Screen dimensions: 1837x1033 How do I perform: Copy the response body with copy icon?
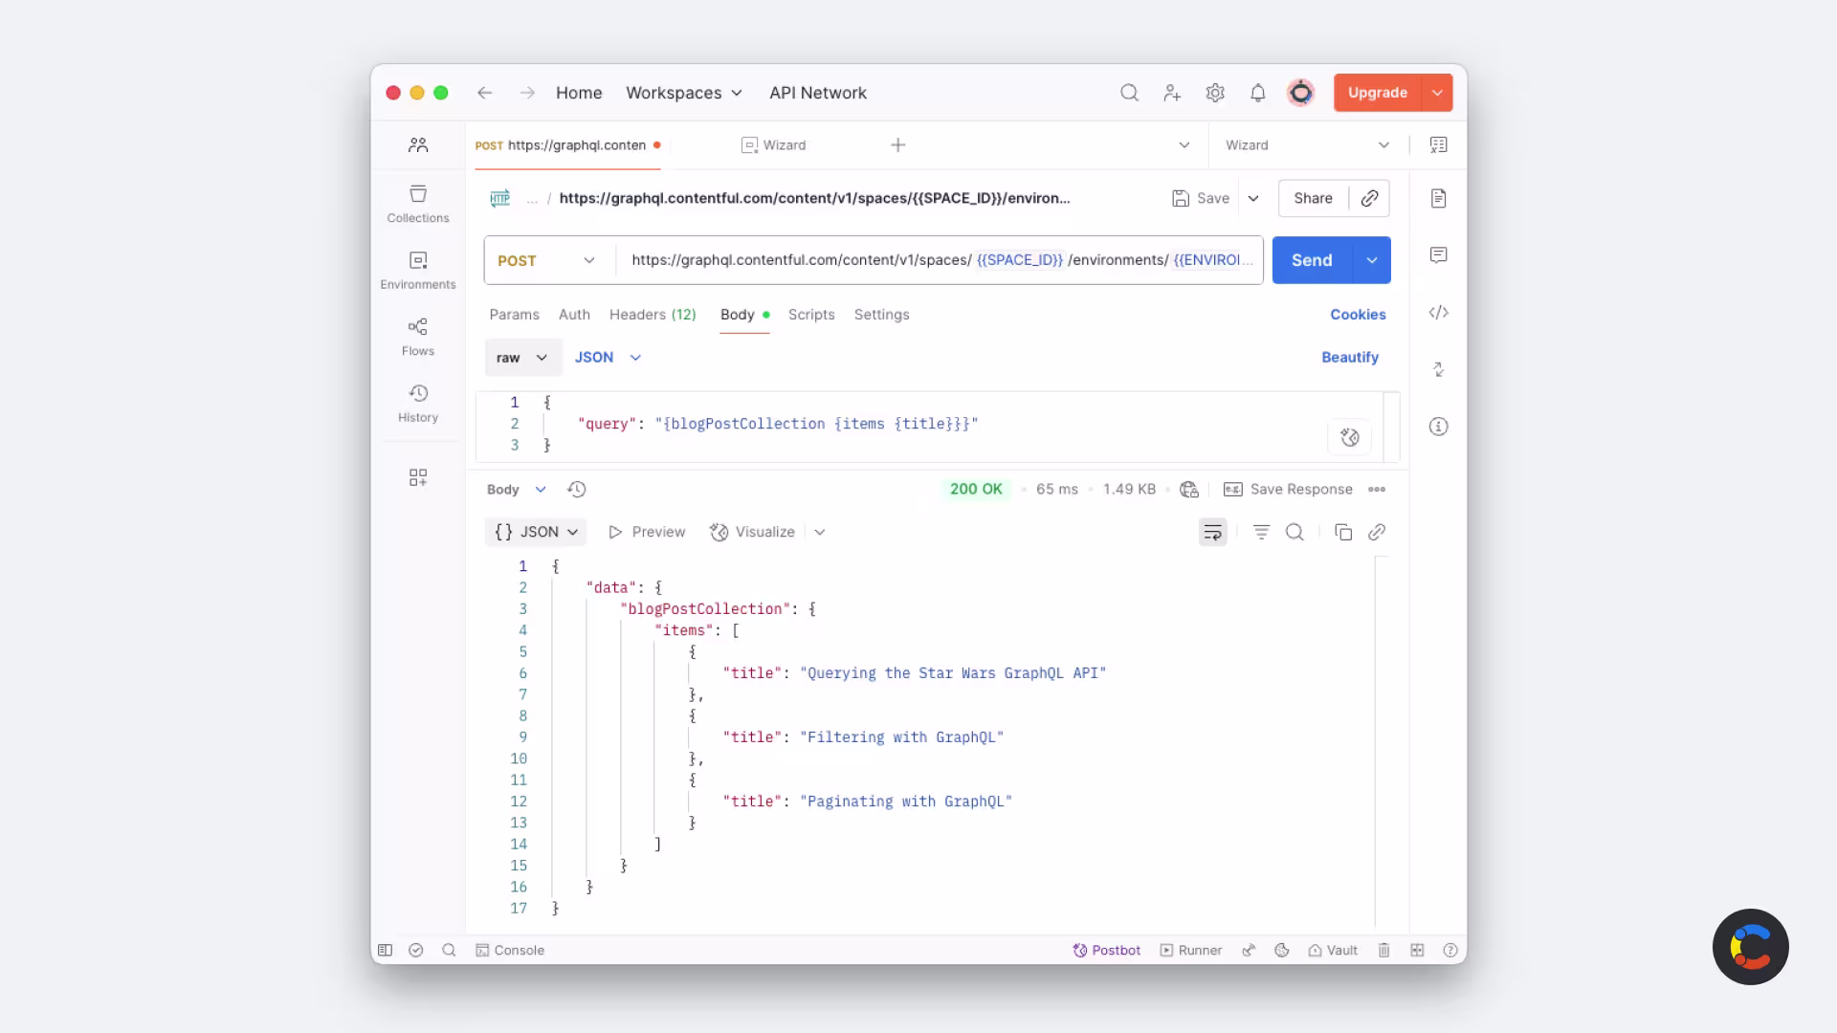[1343, 532]
